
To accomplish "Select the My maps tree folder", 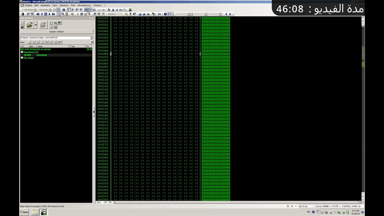I will click(28, 58).
